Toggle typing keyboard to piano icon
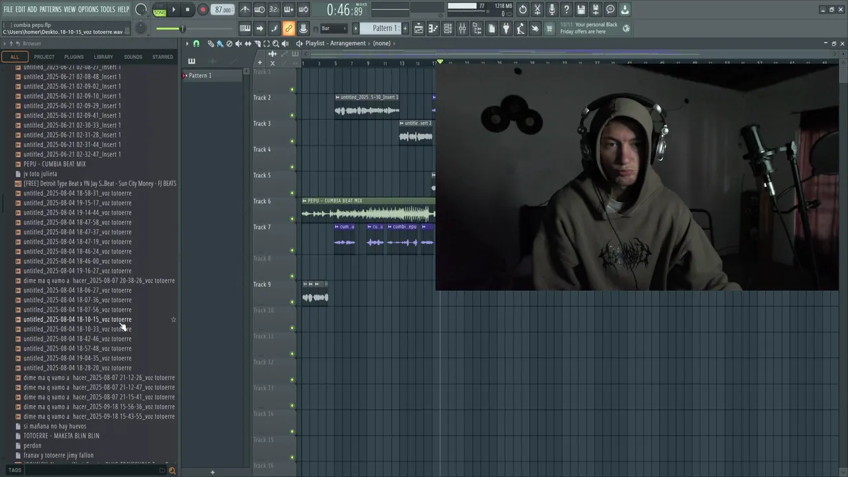Viewport: 848px width, 477px height. point(245,28)
